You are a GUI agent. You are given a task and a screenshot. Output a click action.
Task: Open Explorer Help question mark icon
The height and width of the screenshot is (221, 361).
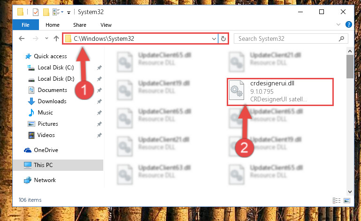click(x=349, y=24)
